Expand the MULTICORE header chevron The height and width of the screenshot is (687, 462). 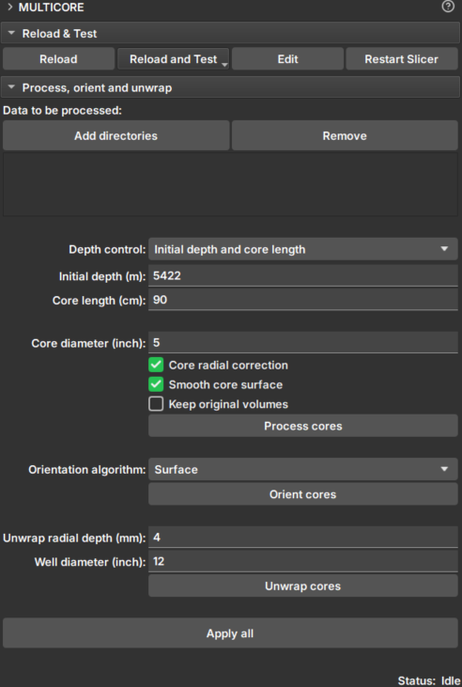click(10, 7)
